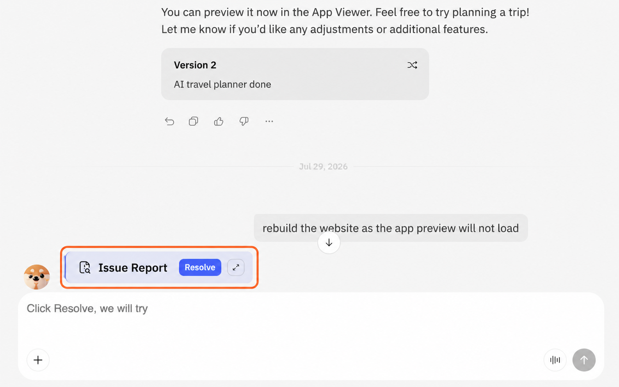619x387 pixels.
Task: Click the shiba dog avatar
Action: pos(37,277)
